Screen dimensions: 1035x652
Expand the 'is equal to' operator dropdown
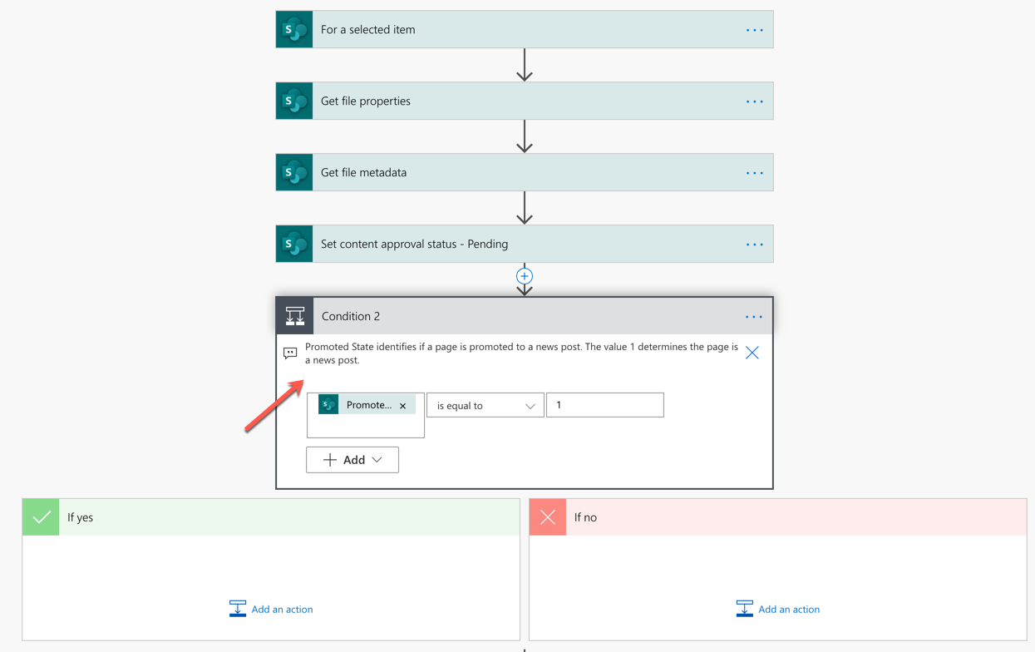click(x=485, y=406)
